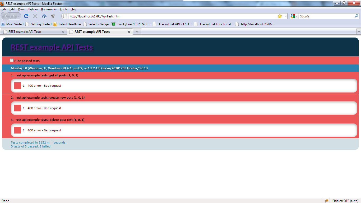Reload the current page
Screen dimensions: 361x203
pos(26,16)
